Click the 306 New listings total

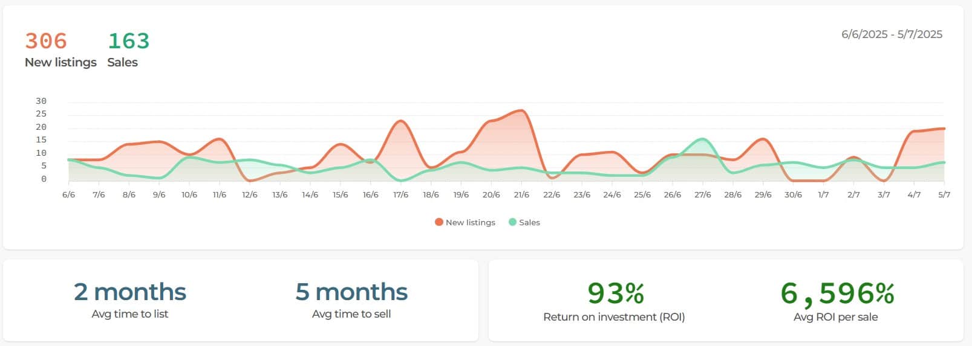(46, 41)
